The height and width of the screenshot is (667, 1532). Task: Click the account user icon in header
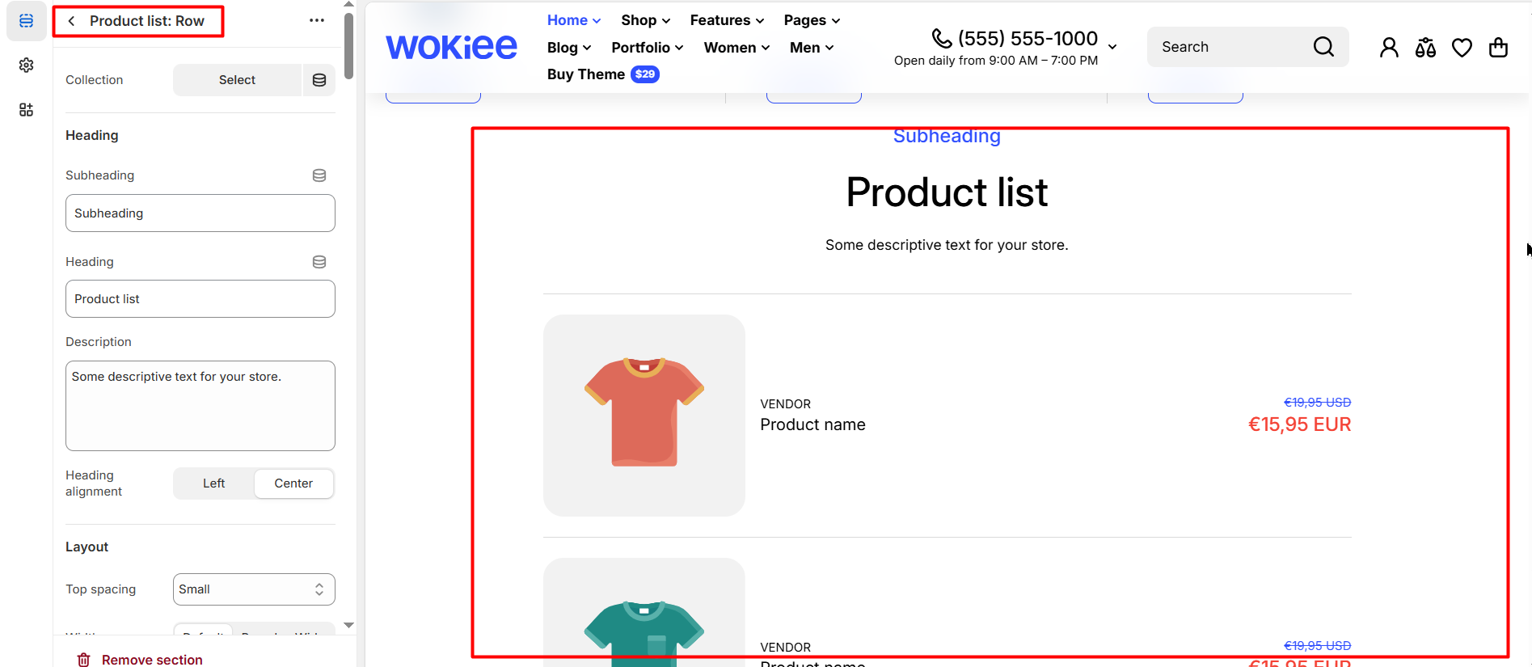tap(1389, 48)
